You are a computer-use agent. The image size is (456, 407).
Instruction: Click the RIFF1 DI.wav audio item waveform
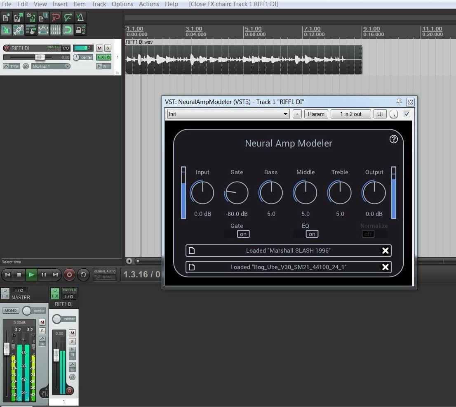click(243, 59)
